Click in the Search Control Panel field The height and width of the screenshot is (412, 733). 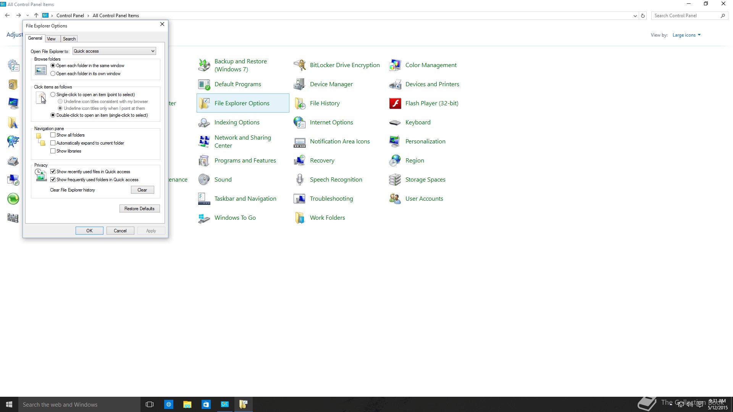686,16
